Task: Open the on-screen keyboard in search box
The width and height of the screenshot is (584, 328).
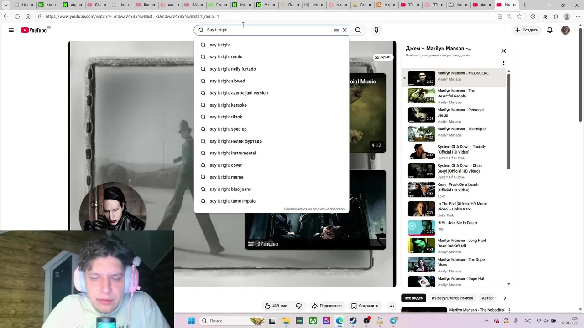Action: tap(337, 30)
